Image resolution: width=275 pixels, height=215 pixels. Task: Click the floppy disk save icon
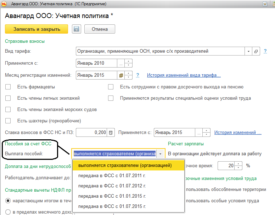point(77,29)
